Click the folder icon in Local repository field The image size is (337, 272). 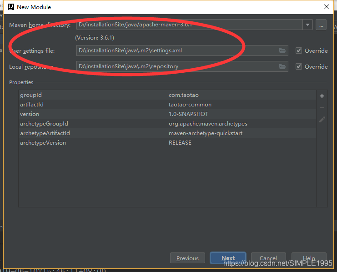[282, 67]
